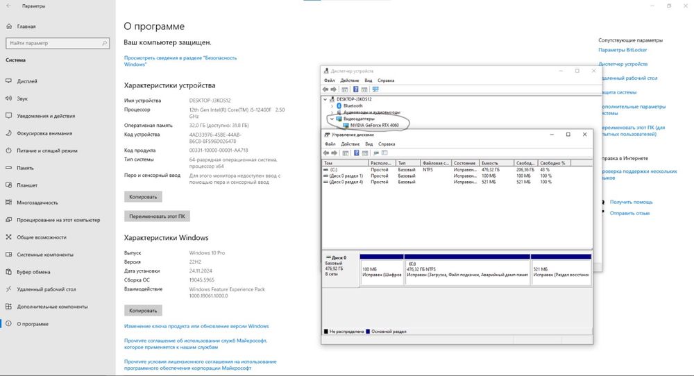Open the Удаленный рабочий стол sidebar icon
This screenshot has height=376, width=694.
[x=8, y=289]
